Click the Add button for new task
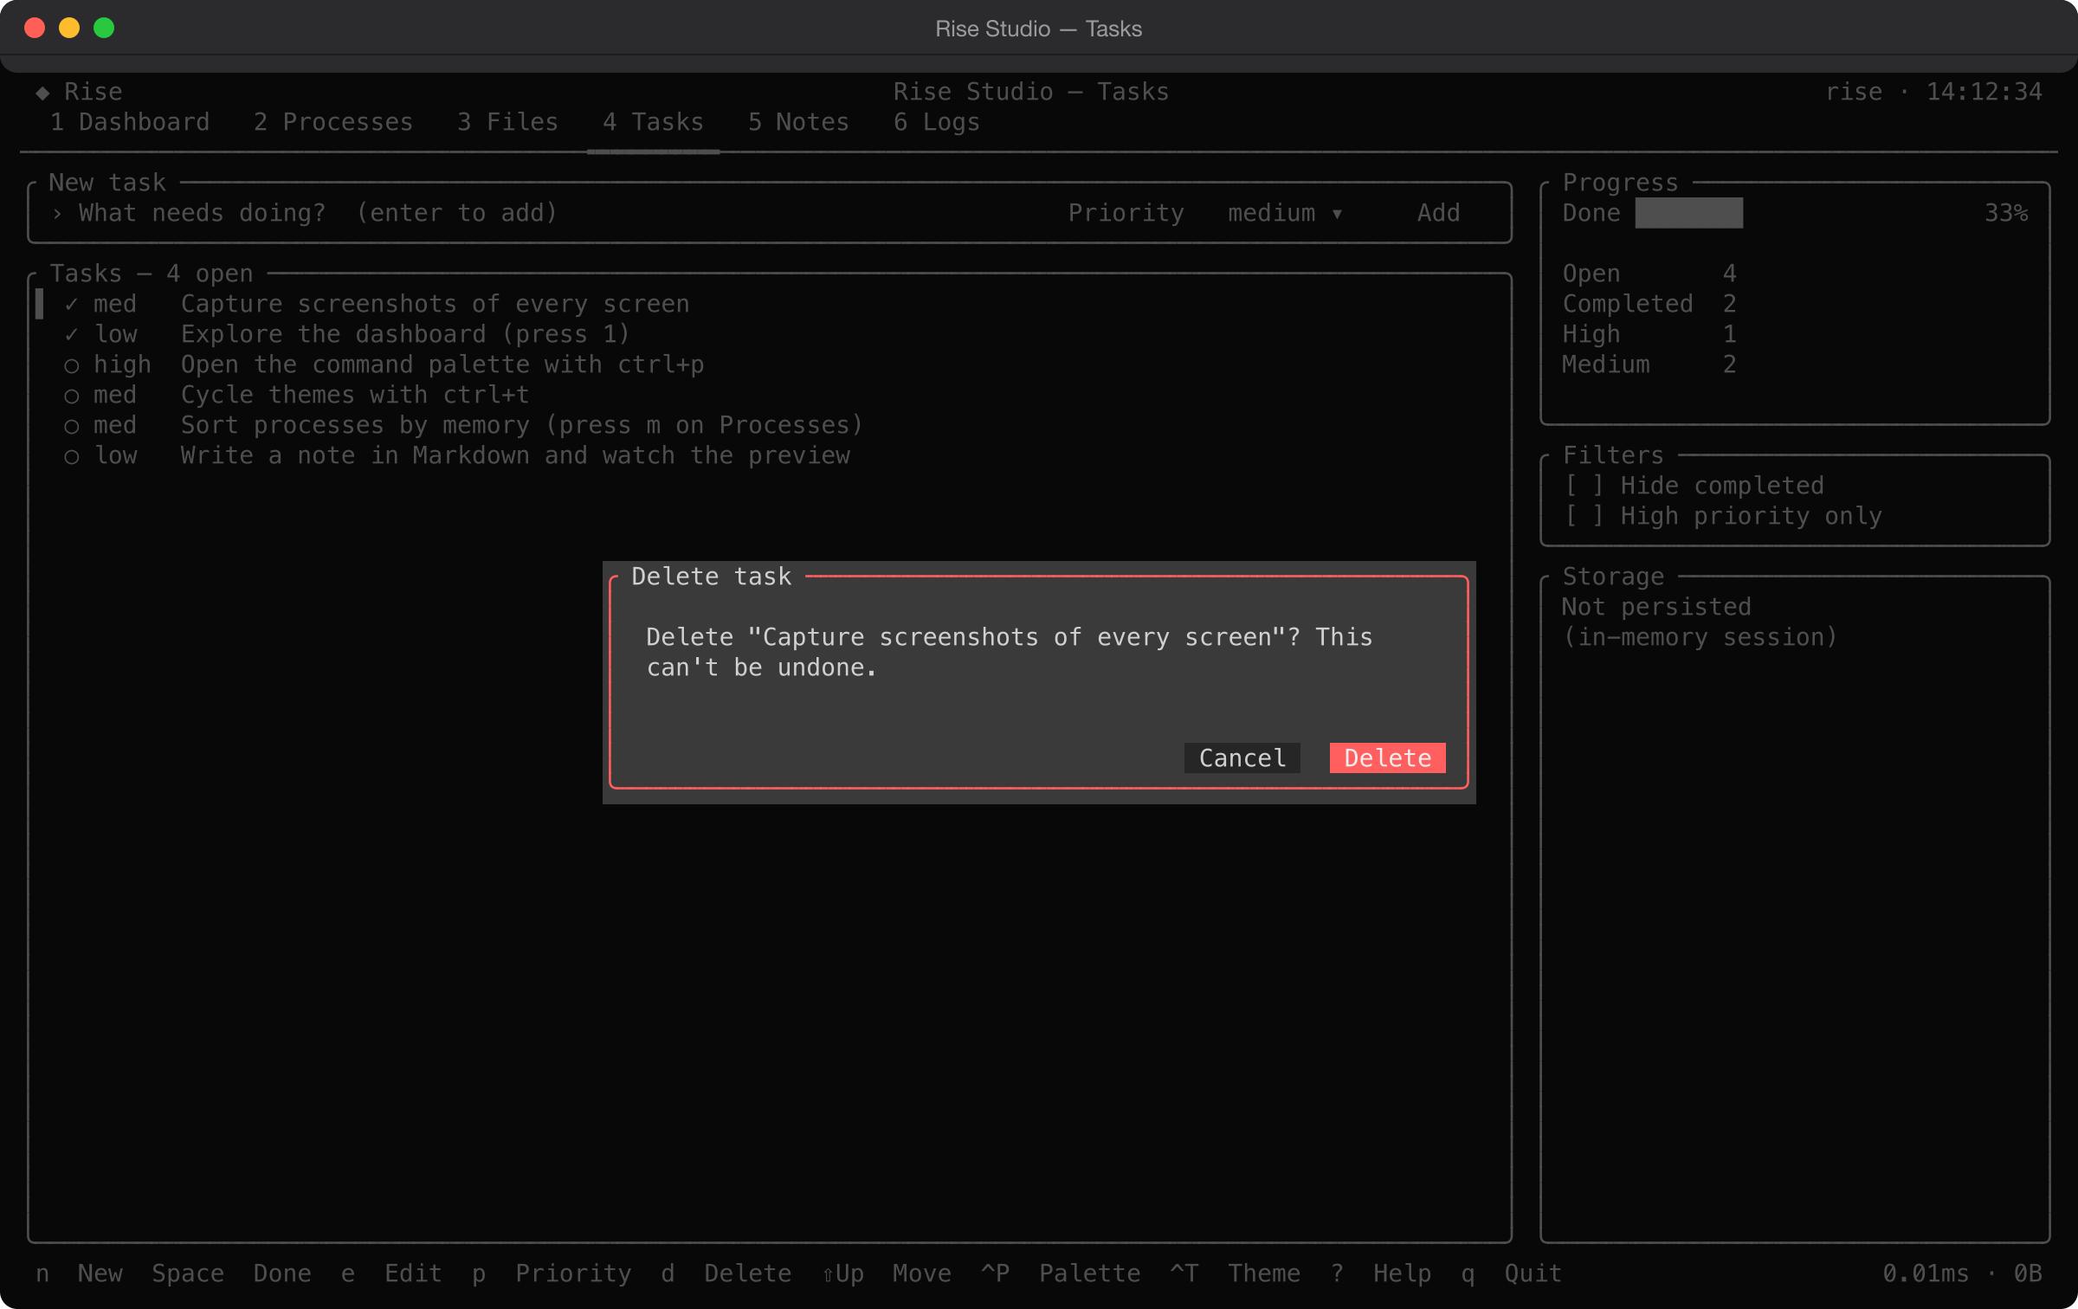Viewport: 2078px width, 1309px height. tap(1438, 213)
